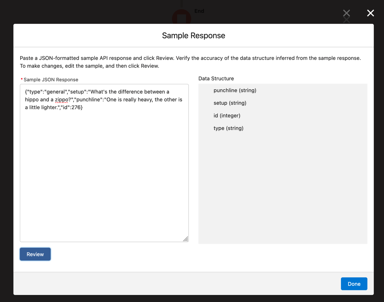Image resolution: width=384 pixels, height=302 pixels.
Task: Click the red required-field asterisk marker
Action: pyautogui.click(x=21, y=78)
